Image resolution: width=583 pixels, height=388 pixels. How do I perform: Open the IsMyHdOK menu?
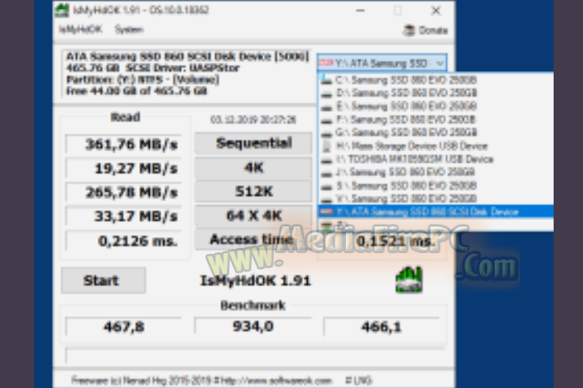(x=80, y=29)
